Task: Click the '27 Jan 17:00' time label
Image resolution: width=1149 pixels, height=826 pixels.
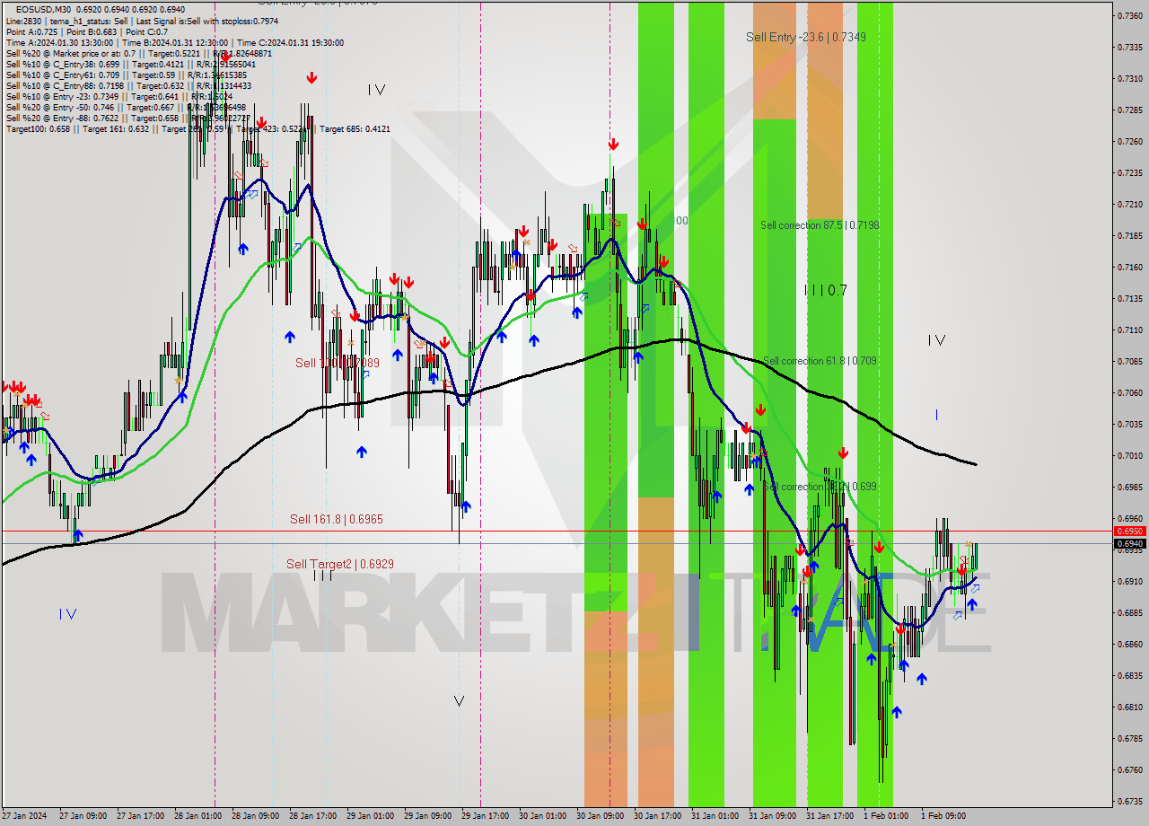Action: (140, 816)
